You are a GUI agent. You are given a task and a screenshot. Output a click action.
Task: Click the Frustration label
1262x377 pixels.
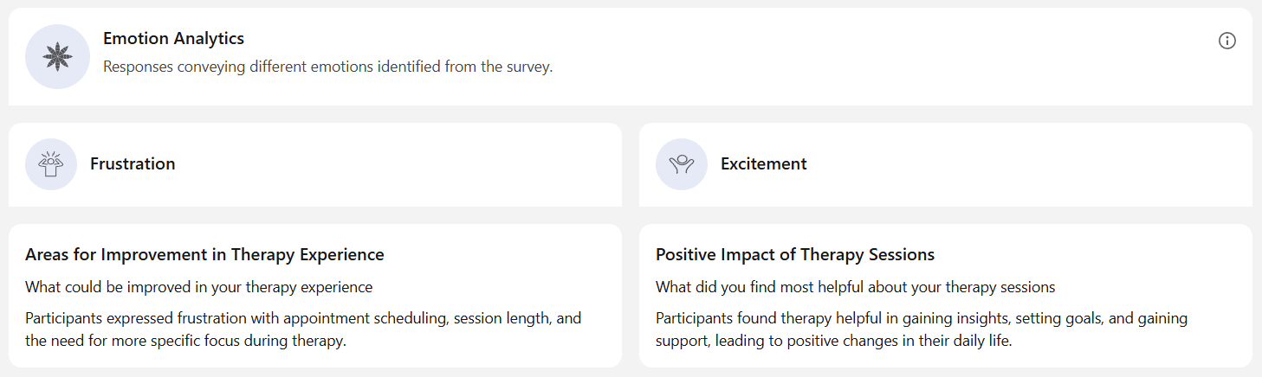(133, 163)
